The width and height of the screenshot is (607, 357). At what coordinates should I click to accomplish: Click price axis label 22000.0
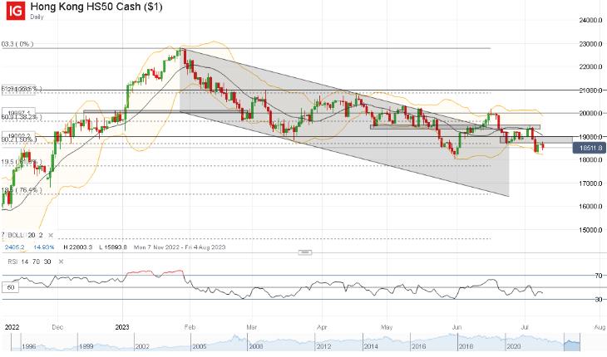(590, 67)
